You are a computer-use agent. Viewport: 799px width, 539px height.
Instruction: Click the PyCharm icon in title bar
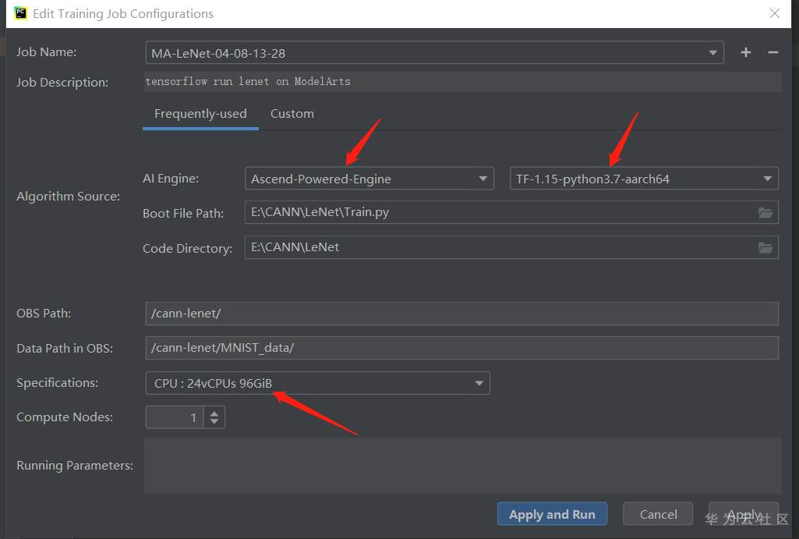point(20,13)
